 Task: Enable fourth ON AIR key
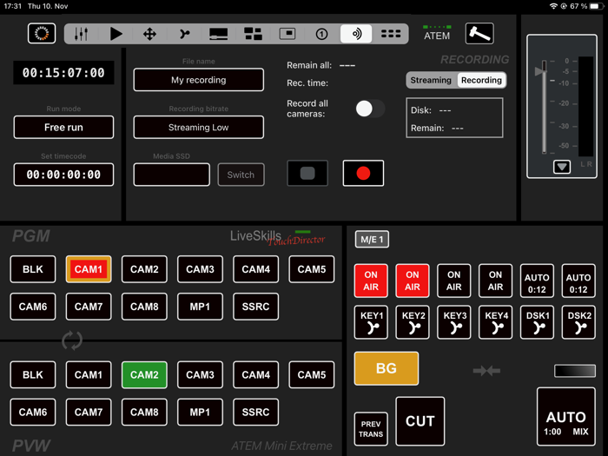pos(496,281)
